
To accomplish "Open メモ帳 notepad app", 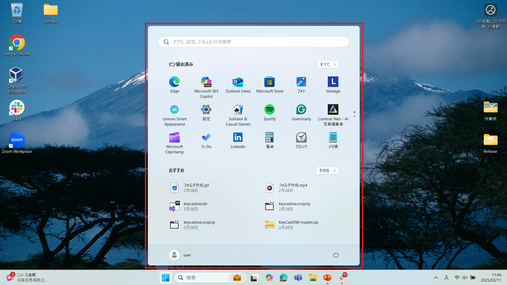I will (x=333, y=141).
